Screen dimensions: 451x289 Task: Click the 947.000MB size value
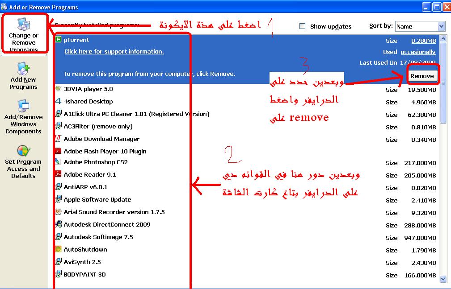[420, 238]
